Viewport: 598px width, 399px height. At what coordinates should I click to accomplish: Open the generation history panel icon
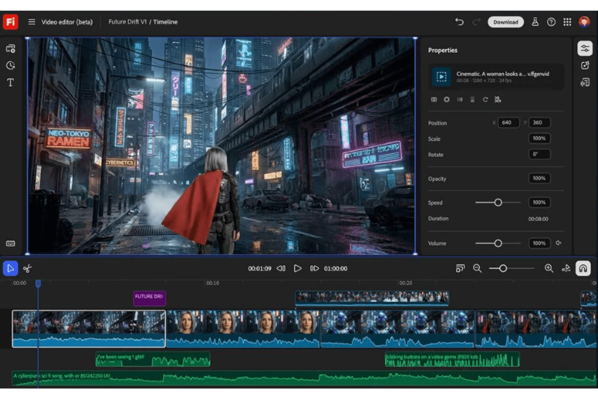coord(11,65)
